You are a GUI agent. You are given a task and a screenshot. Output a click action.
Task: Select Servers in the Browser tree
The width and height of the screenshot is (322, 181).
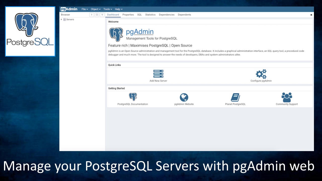70,19
